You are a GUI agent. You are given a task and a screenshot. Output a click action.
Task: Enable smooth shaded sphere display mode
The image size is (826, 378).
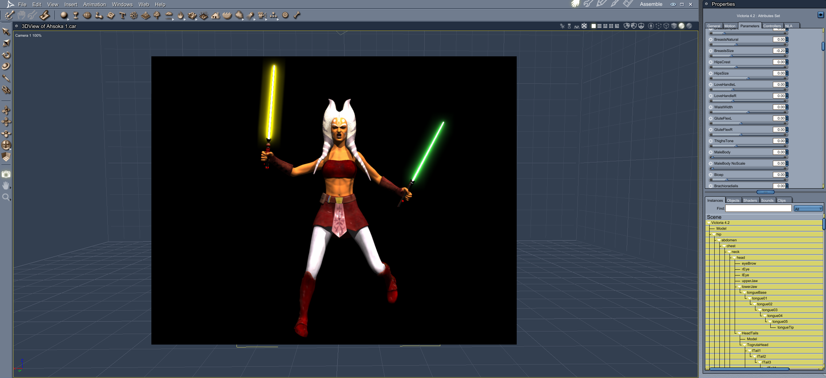coord(682,26)
